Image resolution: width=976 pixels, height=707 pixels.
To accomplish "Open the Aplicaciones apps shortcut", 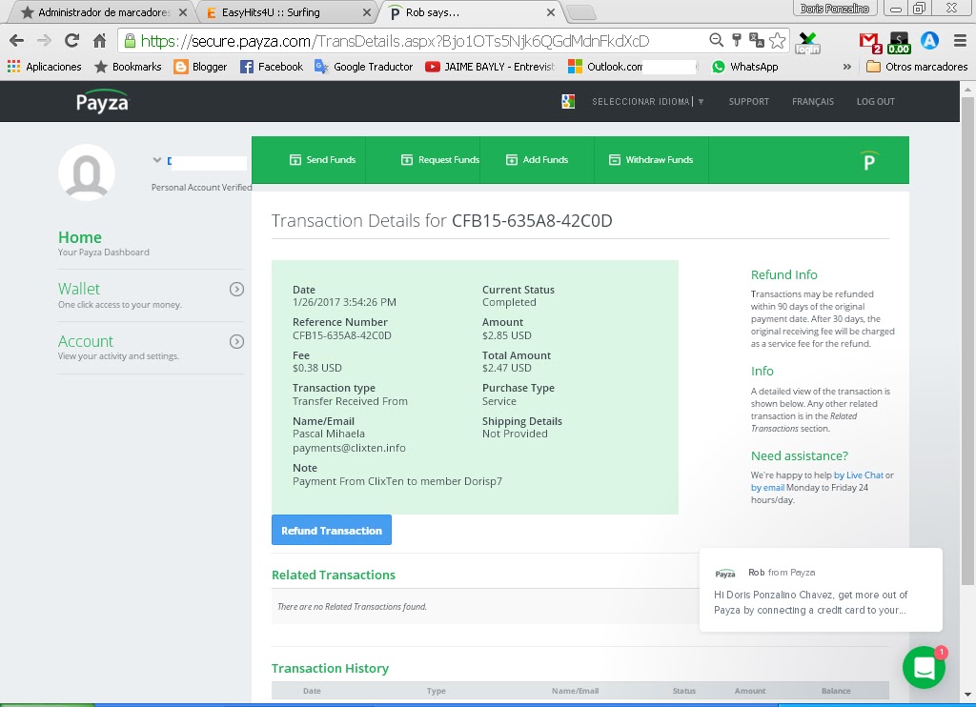I will tap(45, 67).
